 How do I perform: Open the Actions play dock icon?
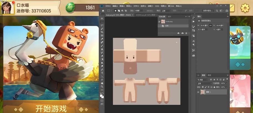194,21
